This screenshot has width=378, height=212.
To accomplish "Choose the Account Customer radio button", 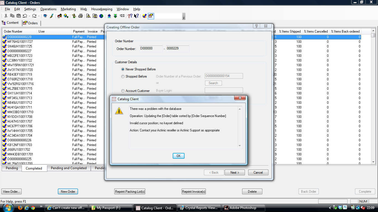I will pyautogui.click(x=123, y=91).
